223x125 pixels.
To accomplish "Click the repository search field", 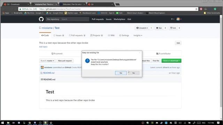I will point(75,19).
